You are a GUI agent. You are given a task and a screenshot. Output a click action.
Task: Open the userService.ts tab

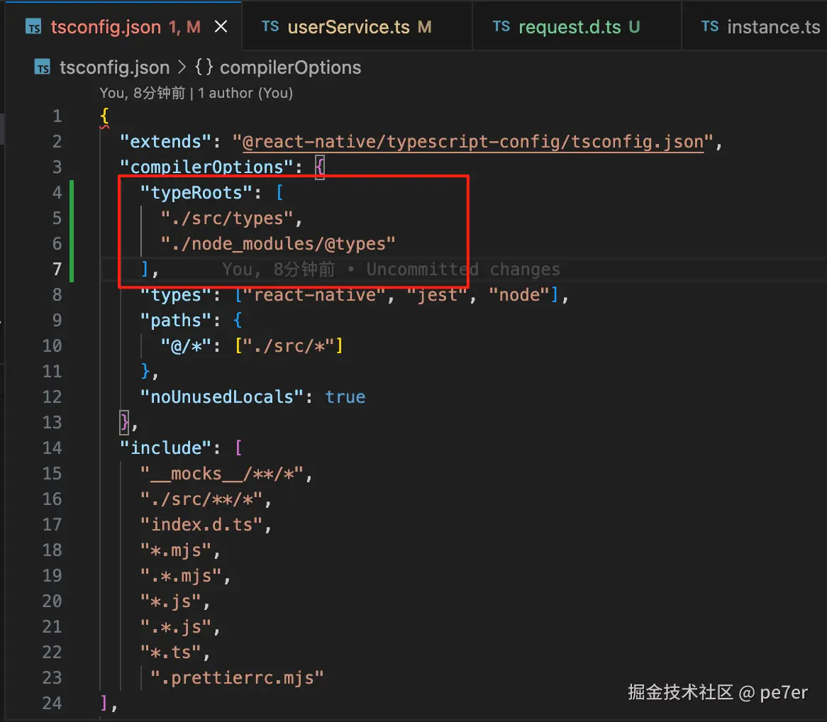[x=357, y=26]
